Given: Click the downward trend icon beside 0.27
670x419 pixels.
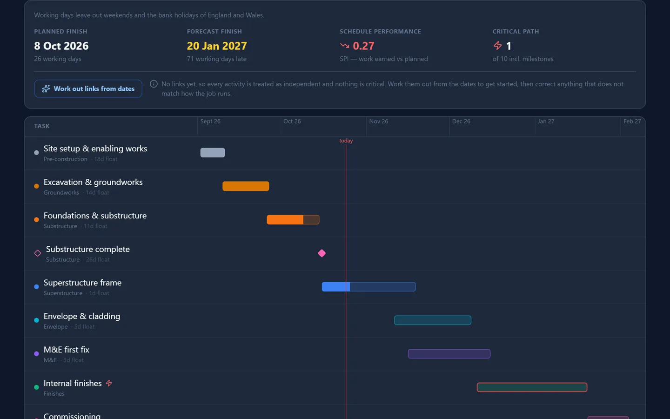Looking at the screenshot, I should tap(344, 46).
